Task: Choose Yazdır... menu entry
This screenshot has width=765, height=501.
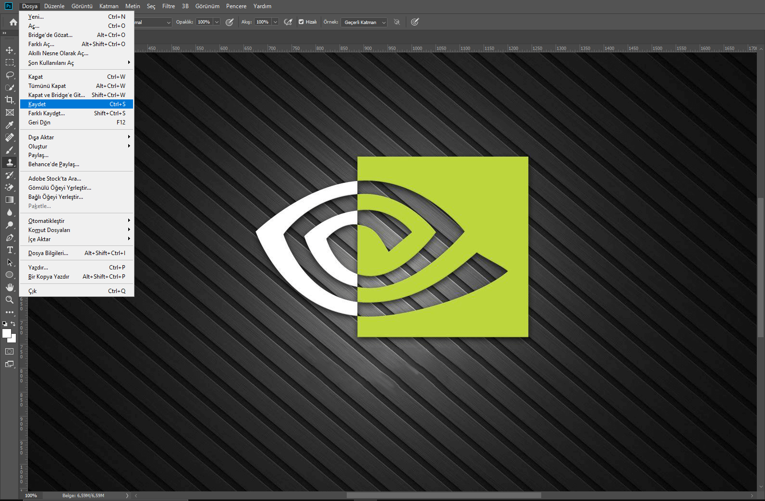Action: tap(77, 268)
